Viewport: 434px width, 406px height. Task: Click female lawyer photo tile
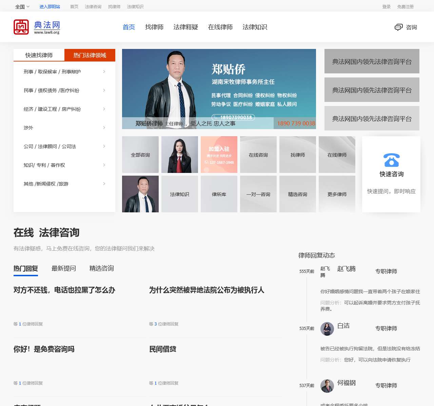pos(180,155)
